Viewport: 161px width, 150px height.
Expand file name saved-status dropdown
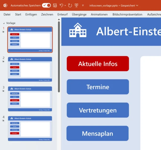[x=137, y=6]
